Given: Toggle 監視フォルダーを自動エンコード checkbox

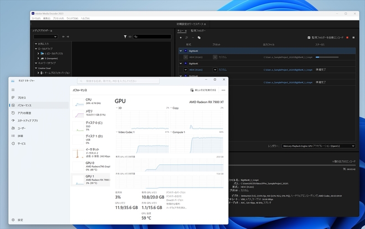Looking at the screenshot, I should coord(309,37).
